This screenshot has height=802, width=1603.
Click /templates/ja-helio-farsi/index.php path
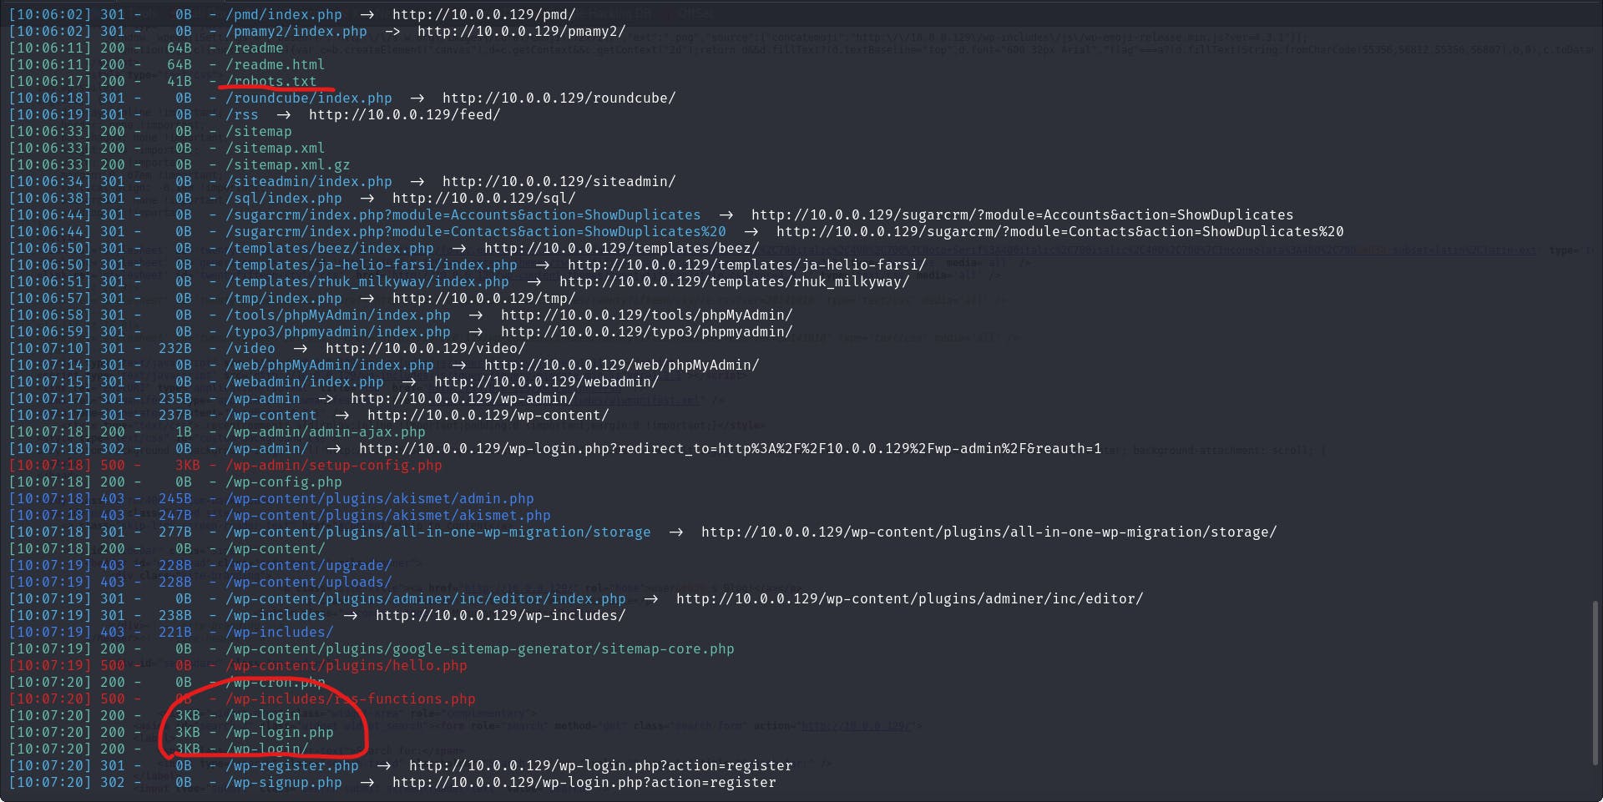(x=372, y=265)
